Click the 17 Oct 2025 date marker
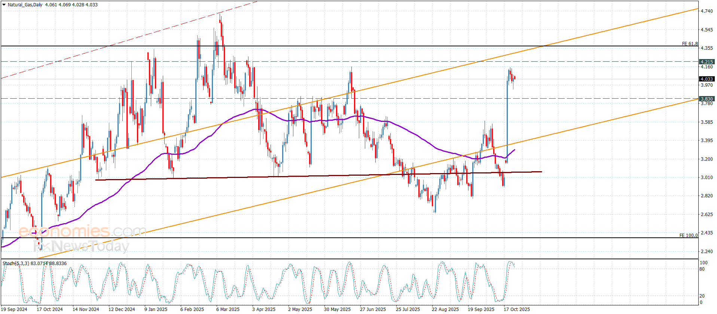 pyautogui.click(x=516, y=309)
